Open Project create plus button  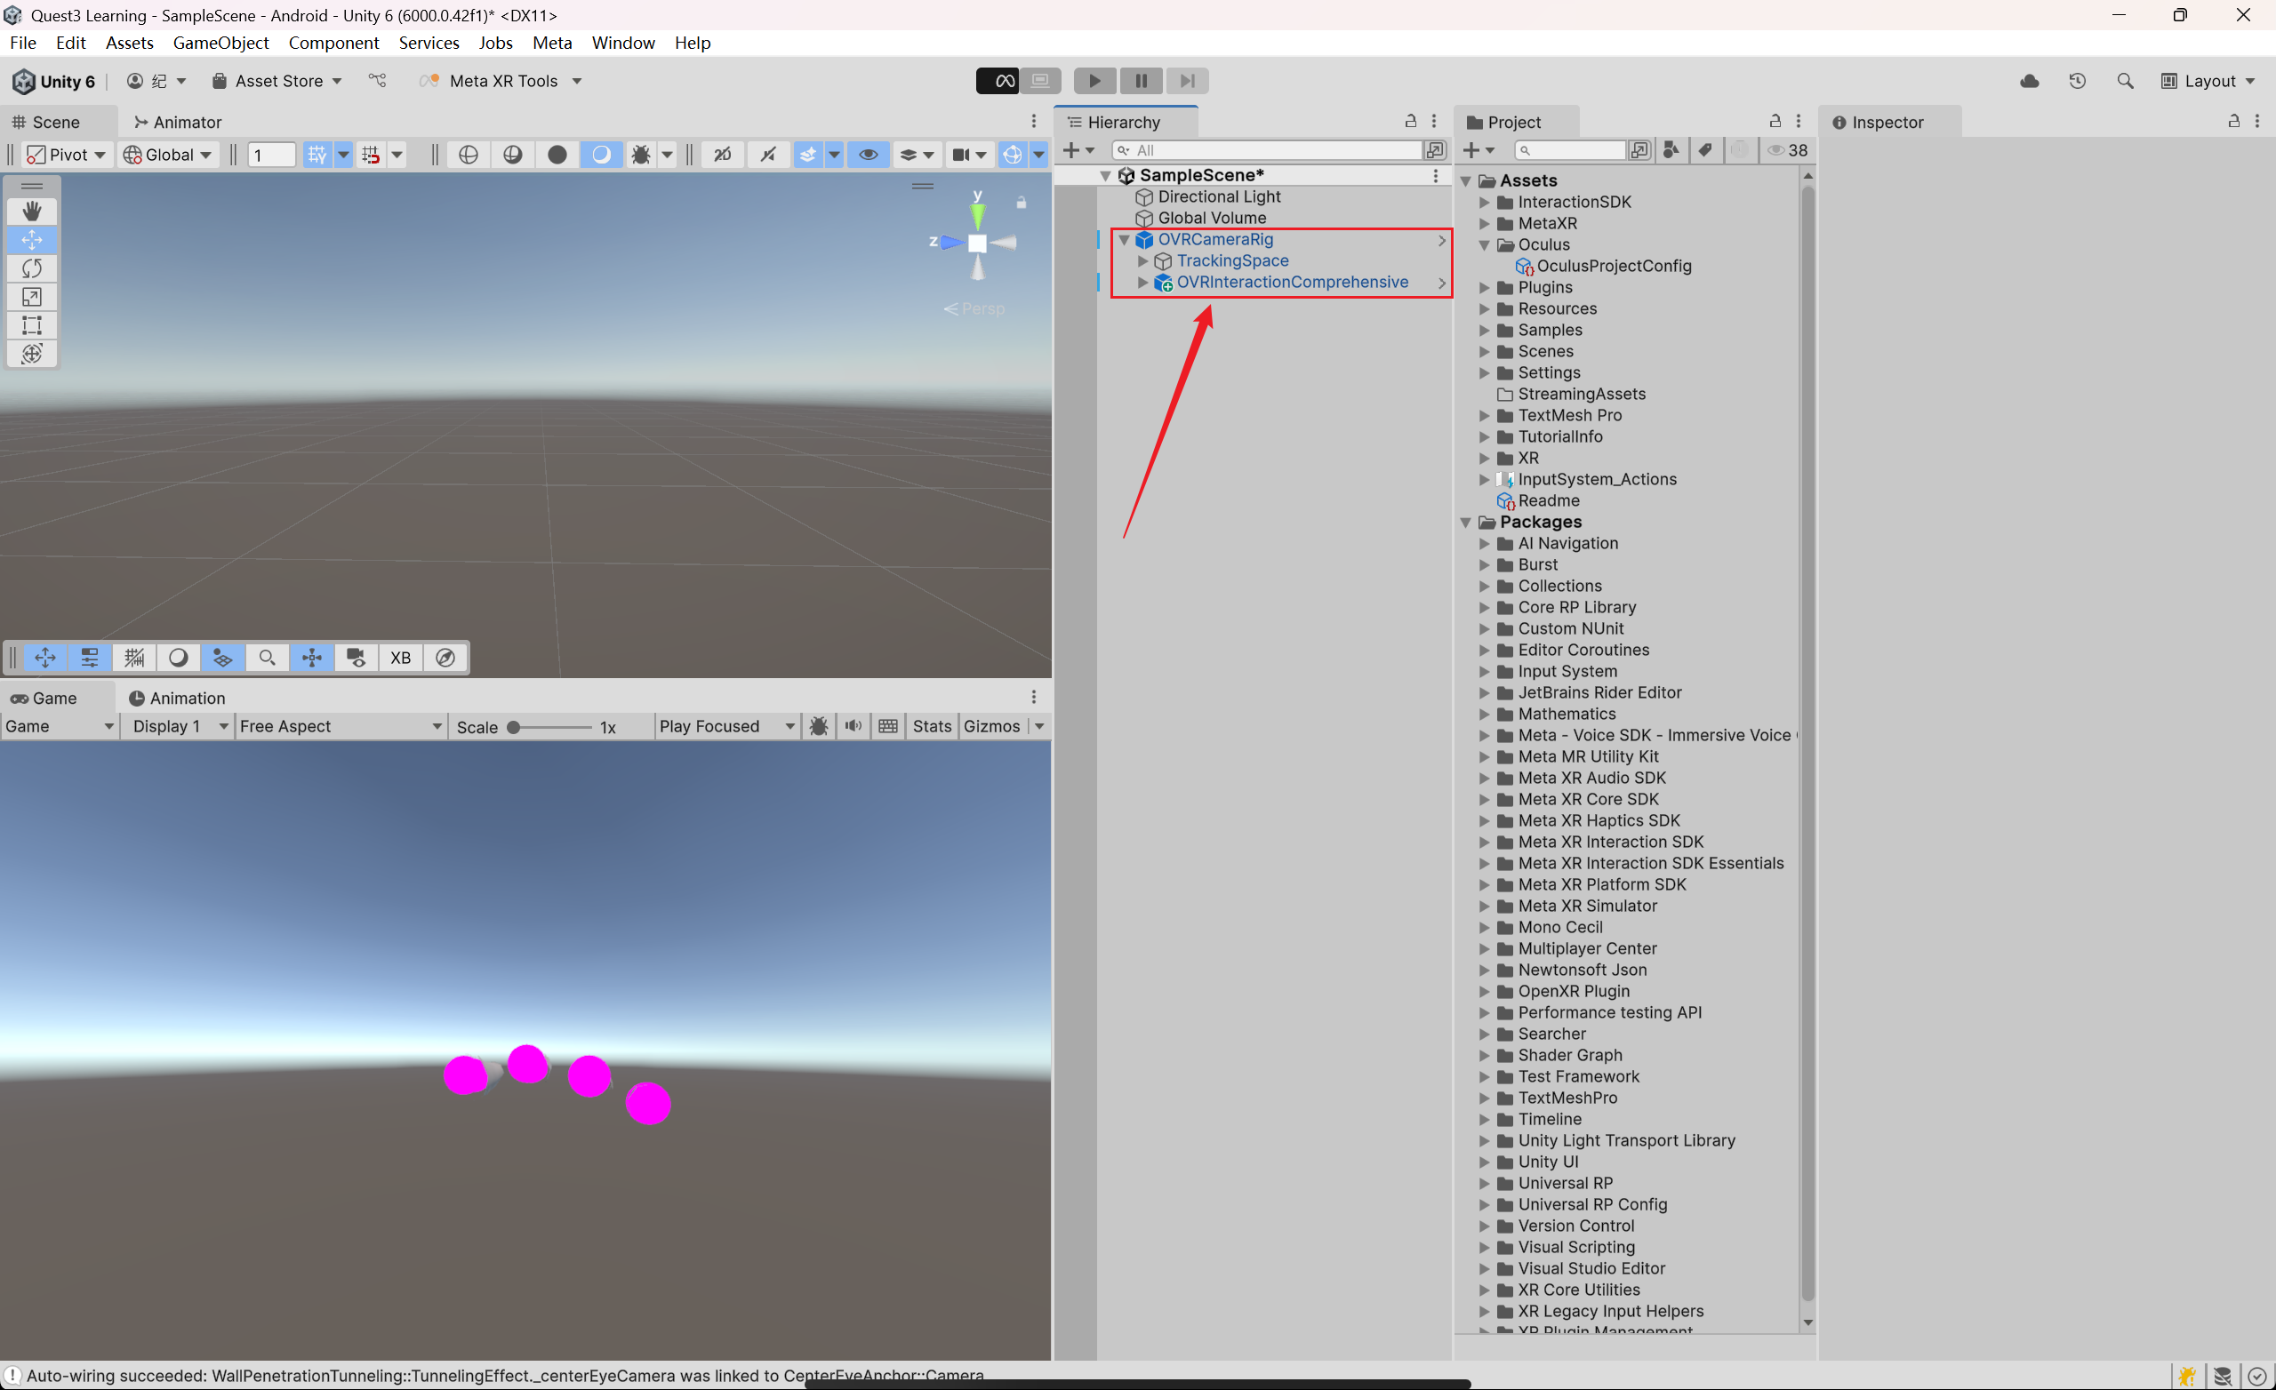1479,150
